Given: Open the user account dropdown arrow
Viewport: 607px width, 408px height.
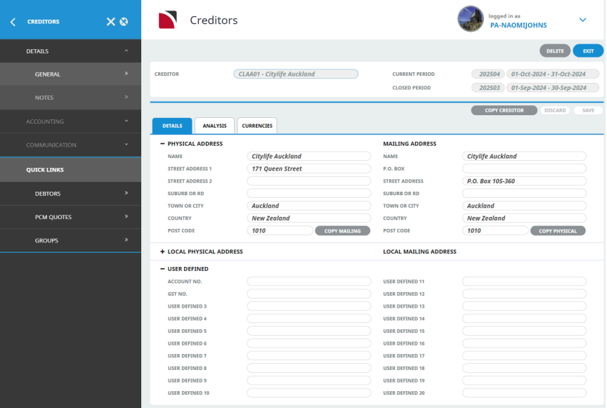Looking at the screenshot, I should coord(582,20).
